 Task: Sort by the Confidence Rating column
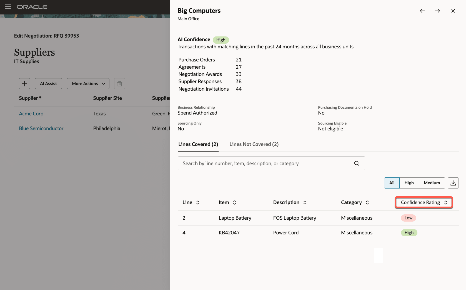[423, 202]
